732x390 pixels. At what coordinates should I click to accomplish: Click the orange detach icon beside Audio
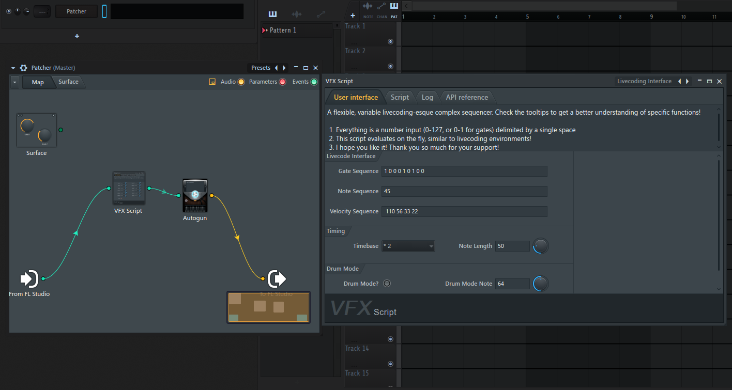212,82
